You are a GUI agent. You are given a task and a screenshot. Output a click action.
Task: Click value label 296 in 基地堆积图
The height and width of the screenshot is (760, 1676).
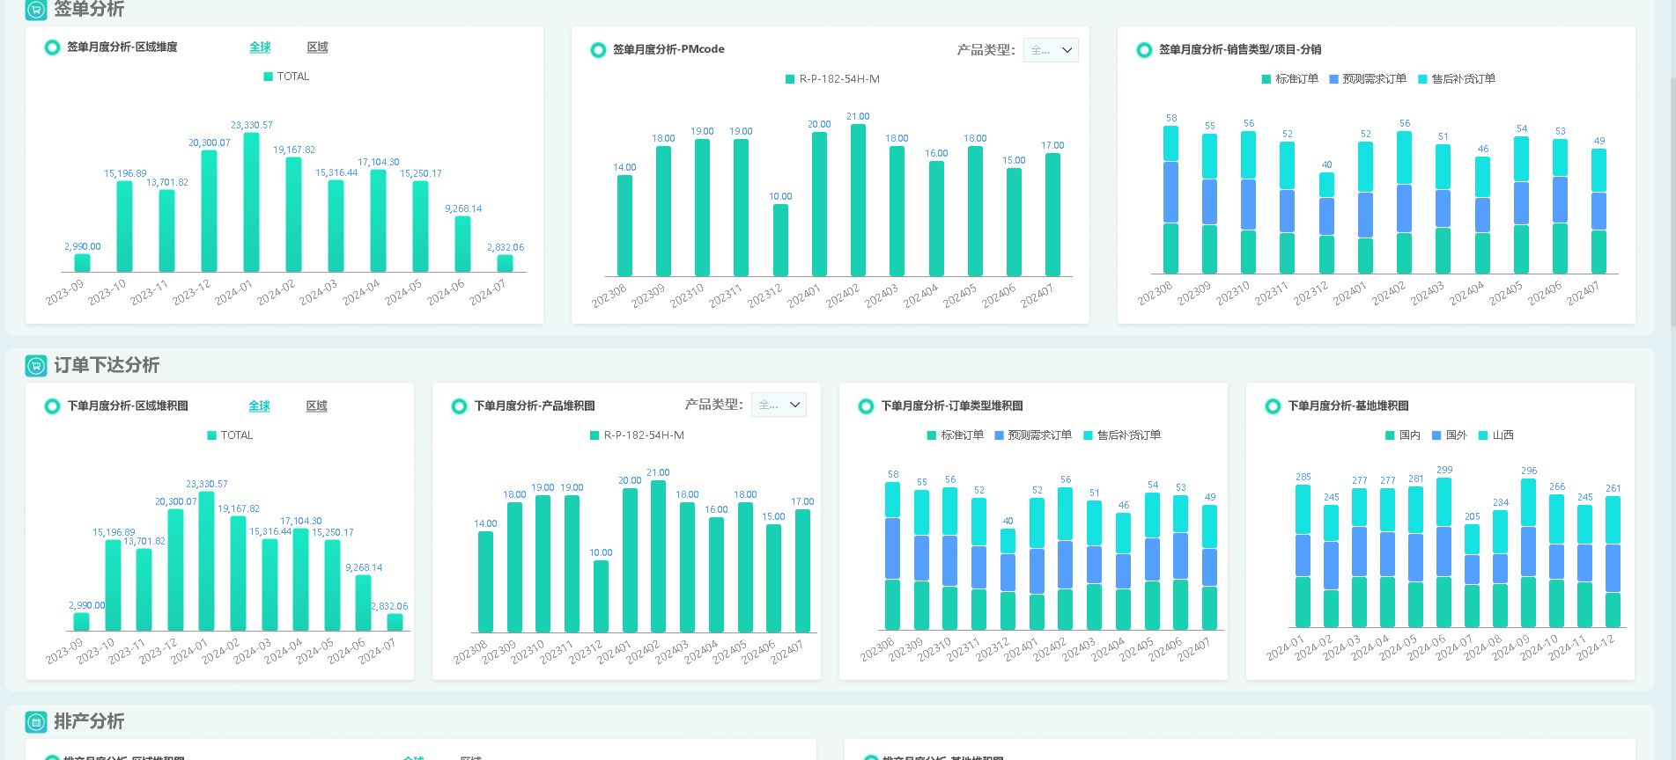pos(1529,471)
